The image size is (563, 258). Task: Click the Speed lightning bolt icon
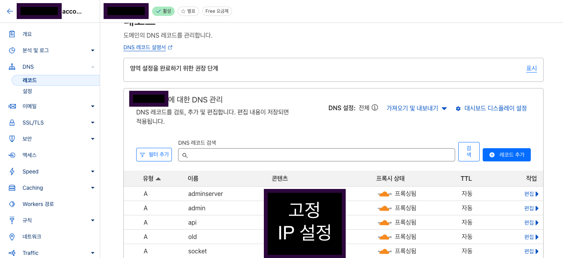point(12,171)
